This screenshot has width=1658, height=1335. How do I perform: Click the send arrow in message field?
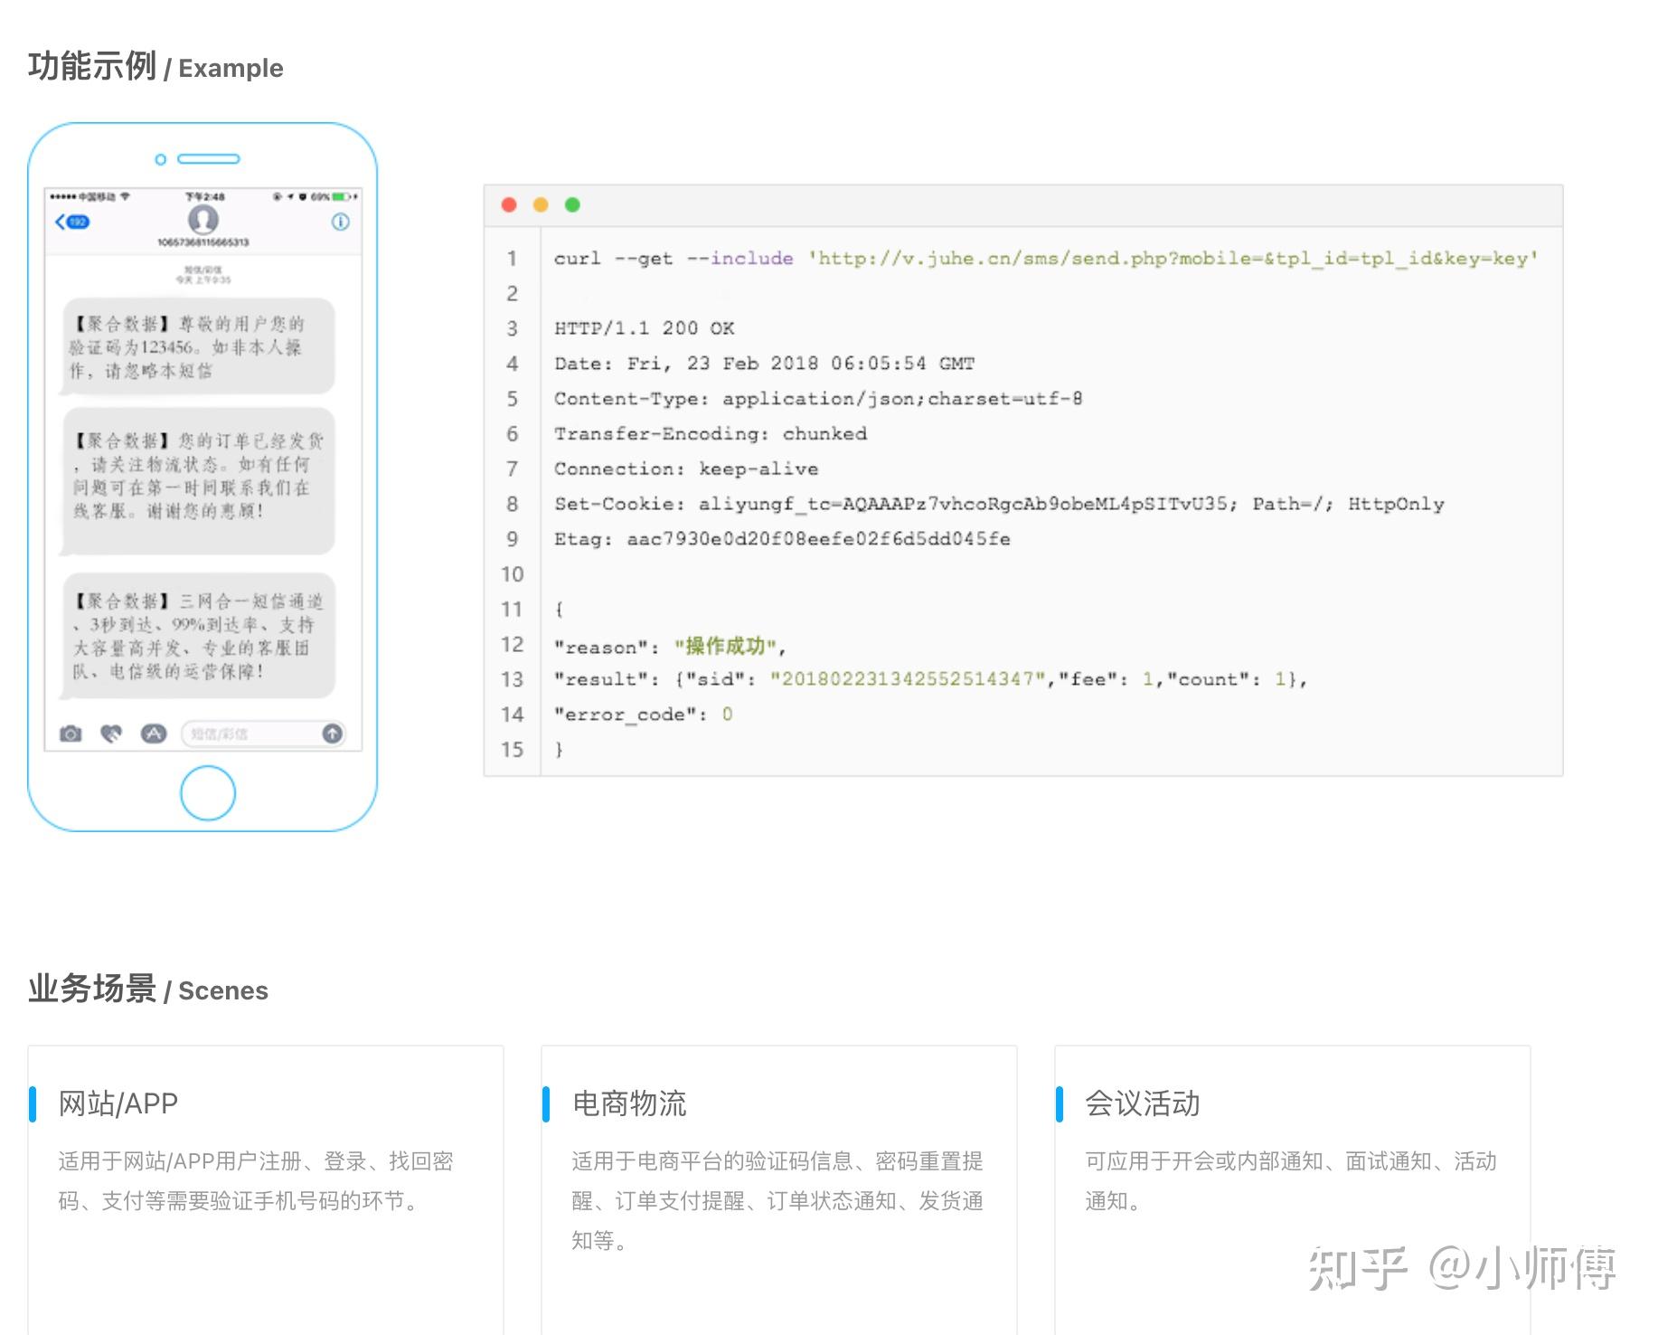[x=333, y=734]
